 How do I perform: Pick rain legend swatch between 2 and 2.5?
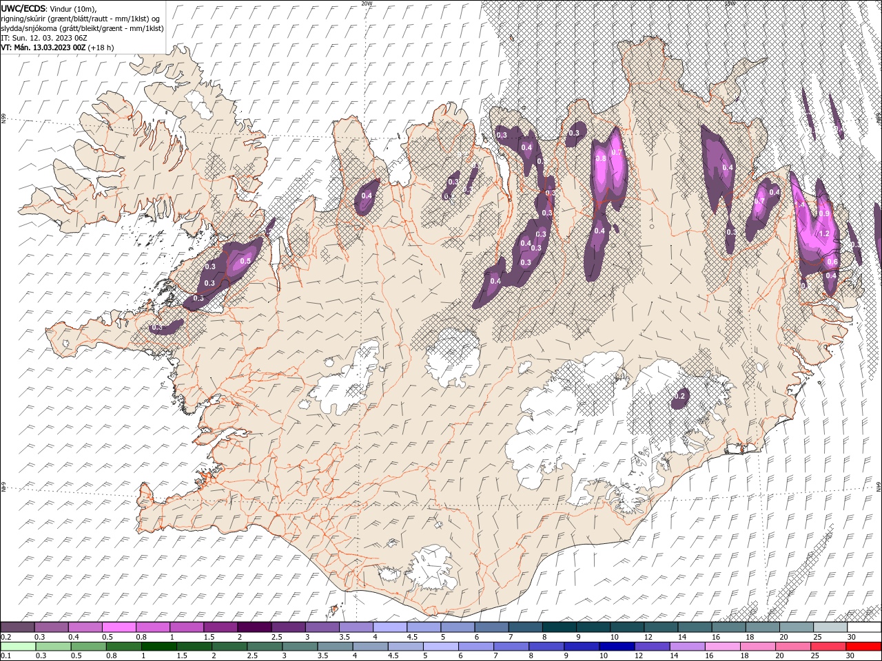point(229,647)
